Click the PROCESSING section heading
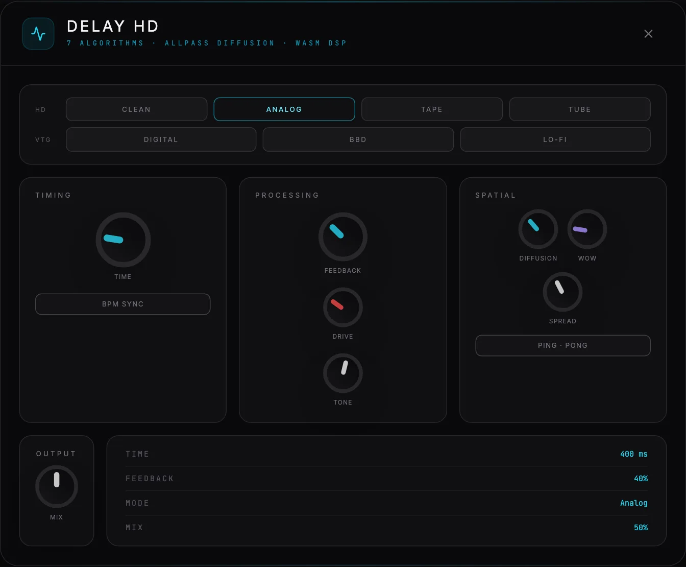The height and width of the screenshot is (567, 686). coord(287,195)
